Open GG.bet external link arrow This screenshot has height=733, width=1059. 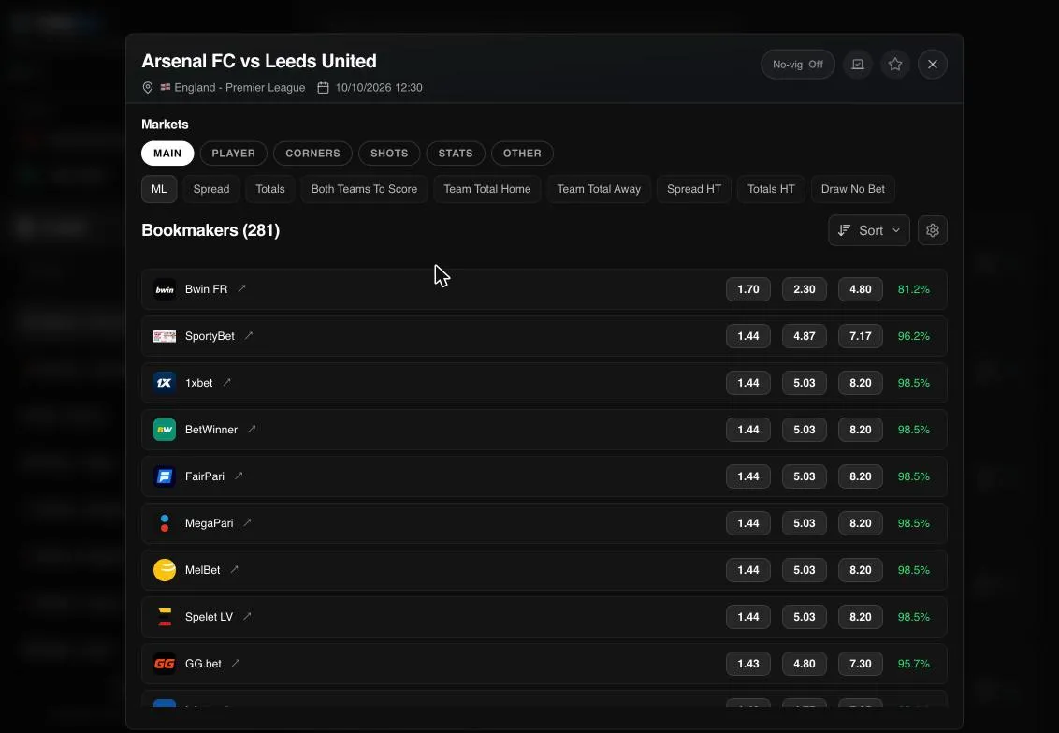point(236,663)
